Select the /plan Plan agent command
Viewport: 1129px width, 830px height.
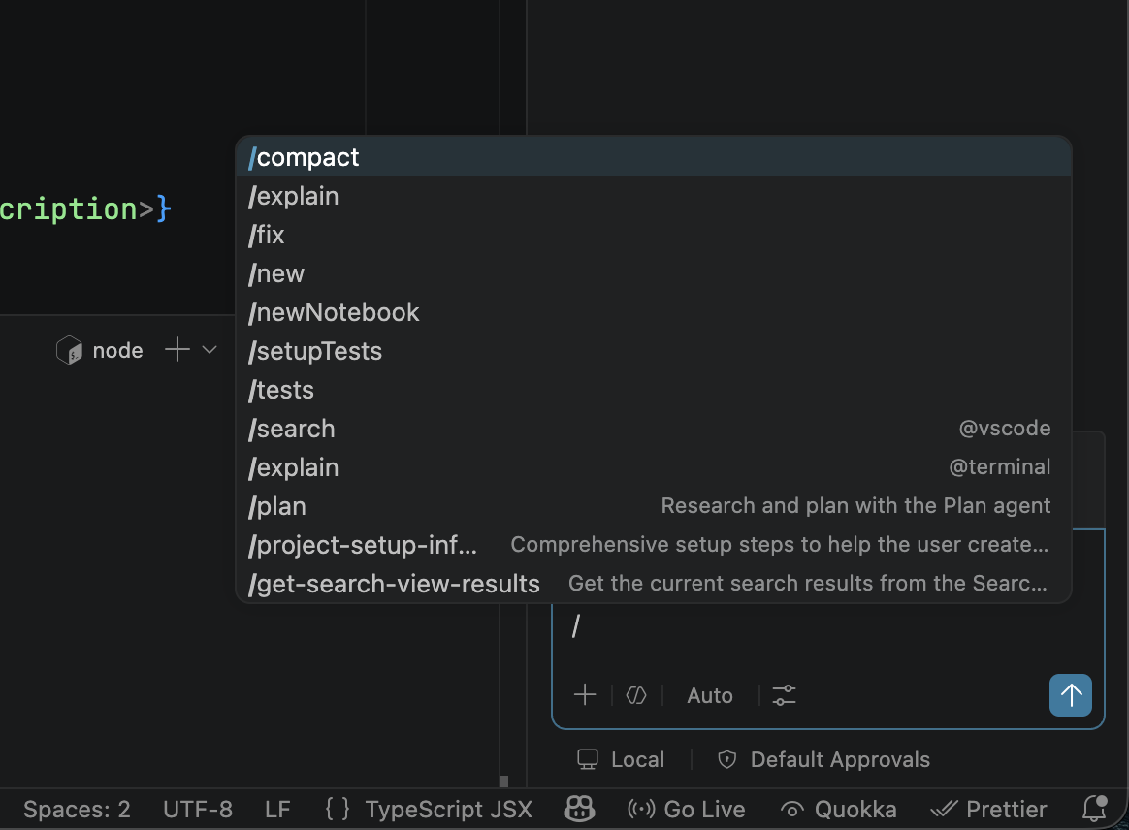654,506
